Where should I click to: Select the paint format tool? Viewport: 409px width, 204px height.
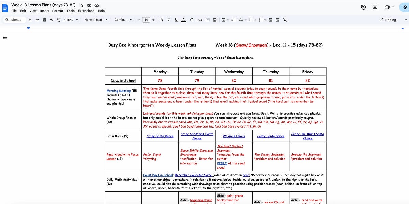coord(58,20)
